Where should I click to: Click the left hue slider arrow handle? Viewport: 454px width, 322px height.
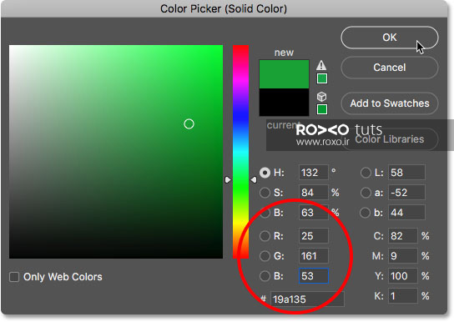point(228,179)
